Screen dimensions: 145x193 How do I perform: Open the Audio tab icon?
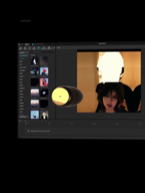[25, 48]
